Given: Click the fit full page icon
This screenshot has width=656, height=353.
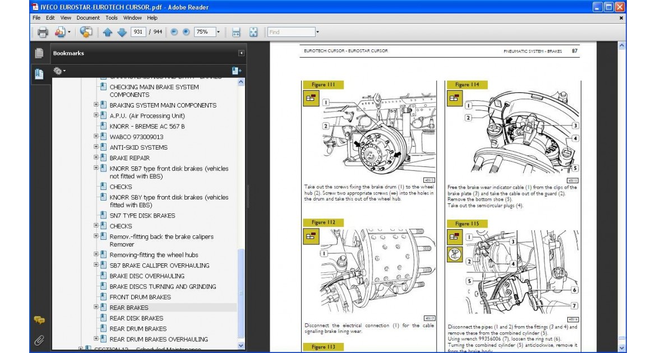Looking at the screenshot, I should [253, 32].
